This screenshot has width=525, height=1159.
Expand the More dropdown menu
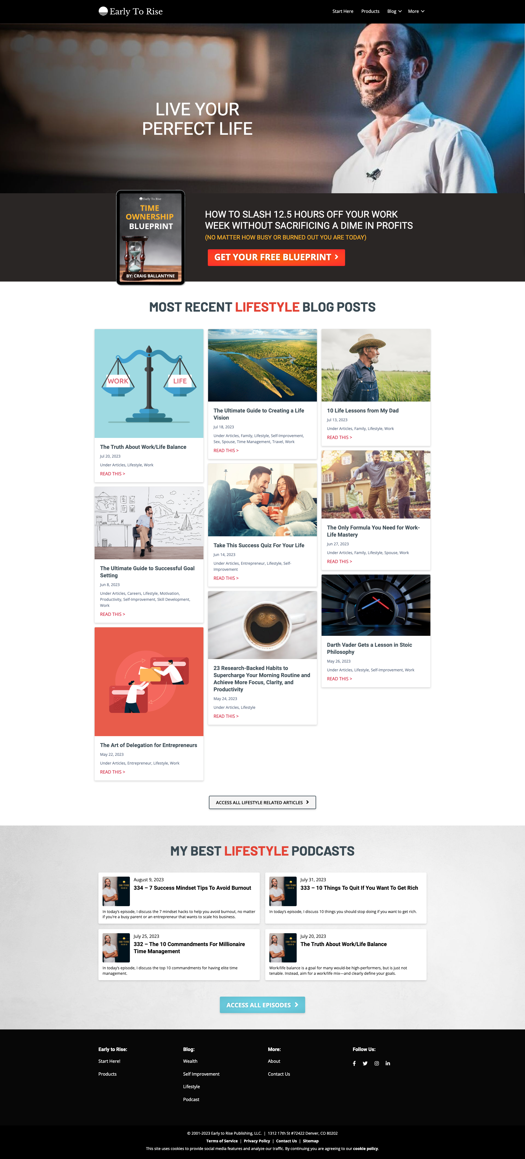point(416,11)
